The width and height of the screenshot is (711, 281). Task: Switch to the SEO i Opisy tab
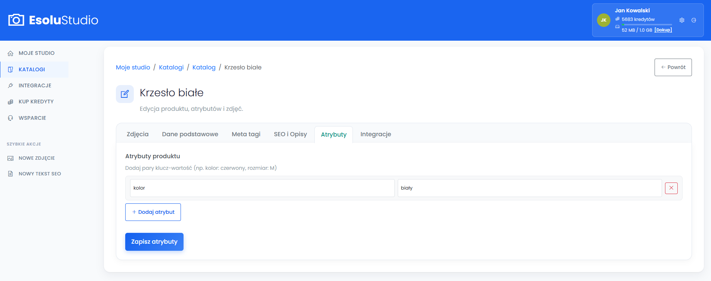pos(290,134)
